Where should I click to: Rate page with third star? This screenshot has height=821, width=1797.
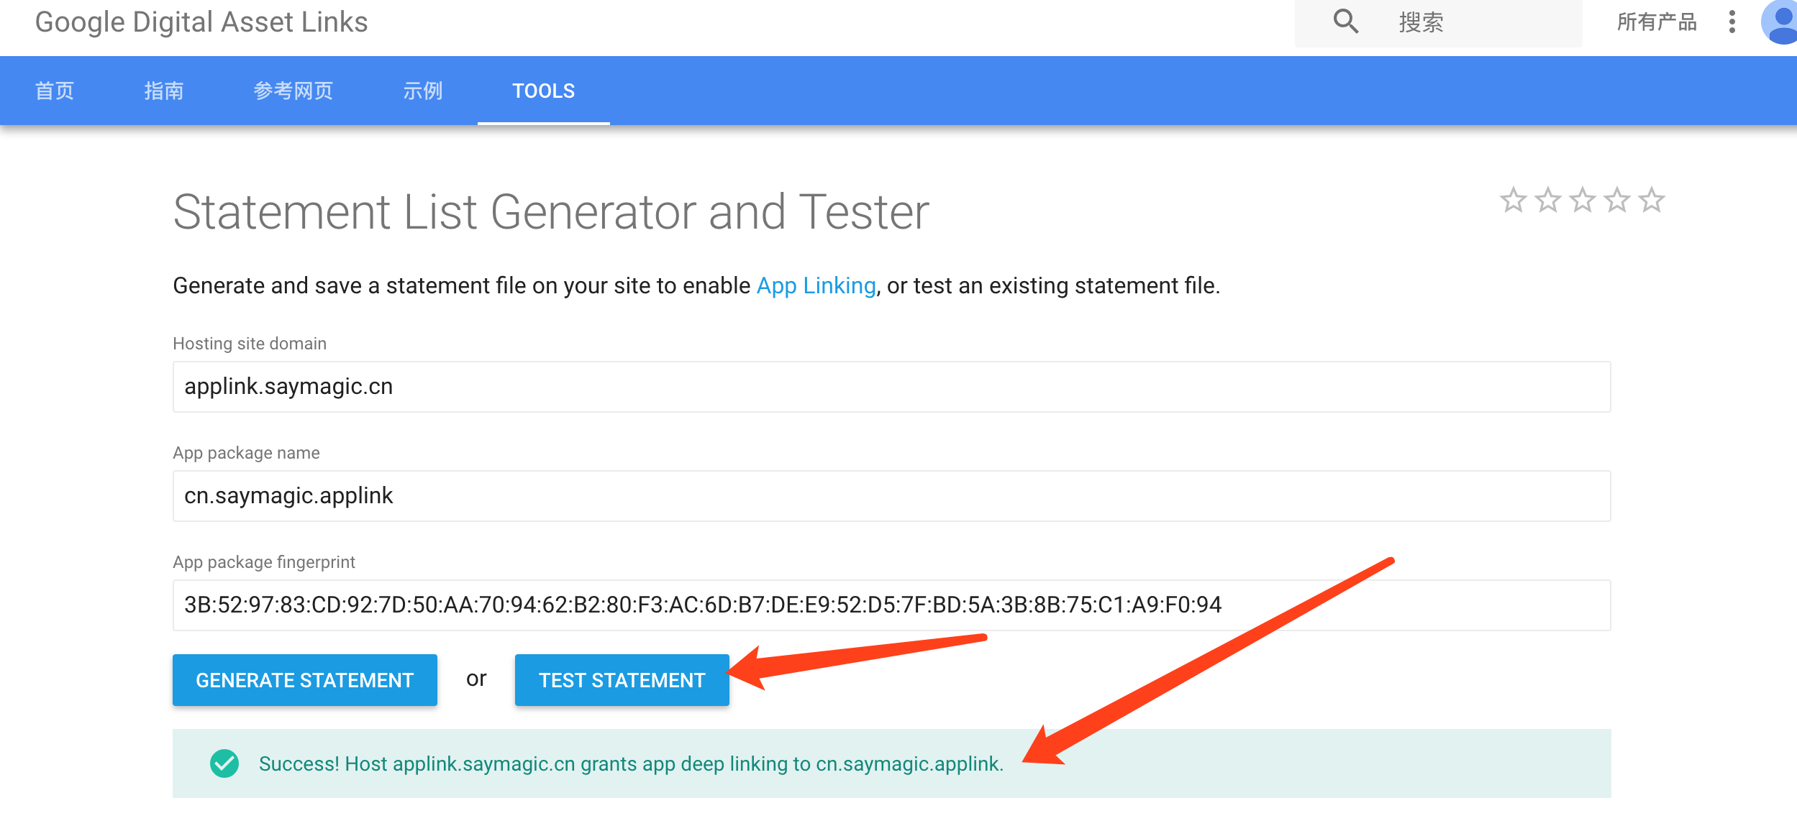(x=1583, y=200)
